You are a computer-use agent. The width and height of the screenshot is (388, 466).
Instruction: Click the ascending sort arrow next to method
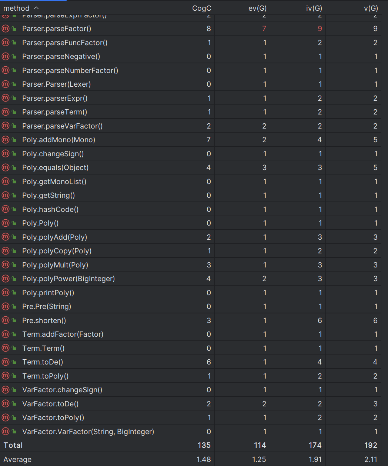coord(36,8)
